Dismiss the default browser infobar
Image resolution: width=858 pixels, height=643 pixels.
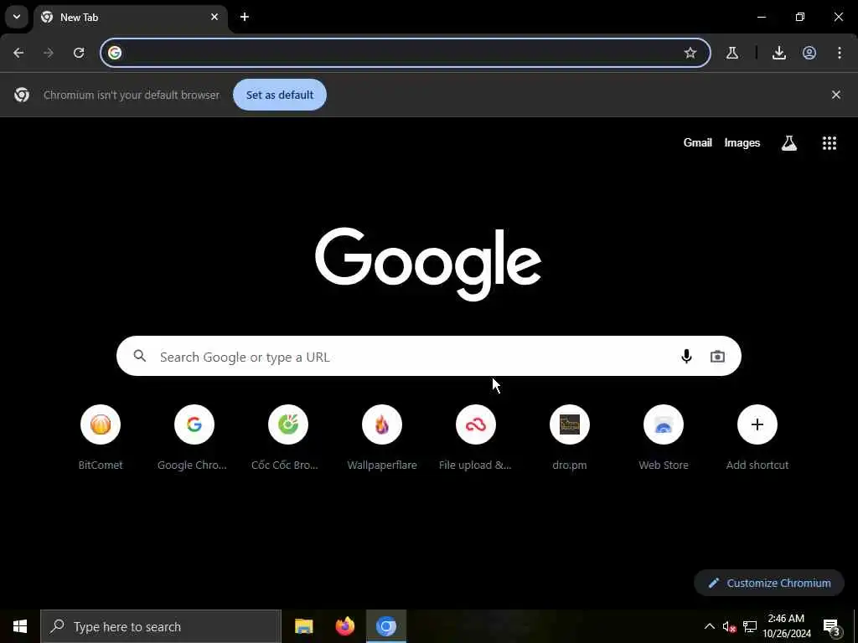coord(836,95)
